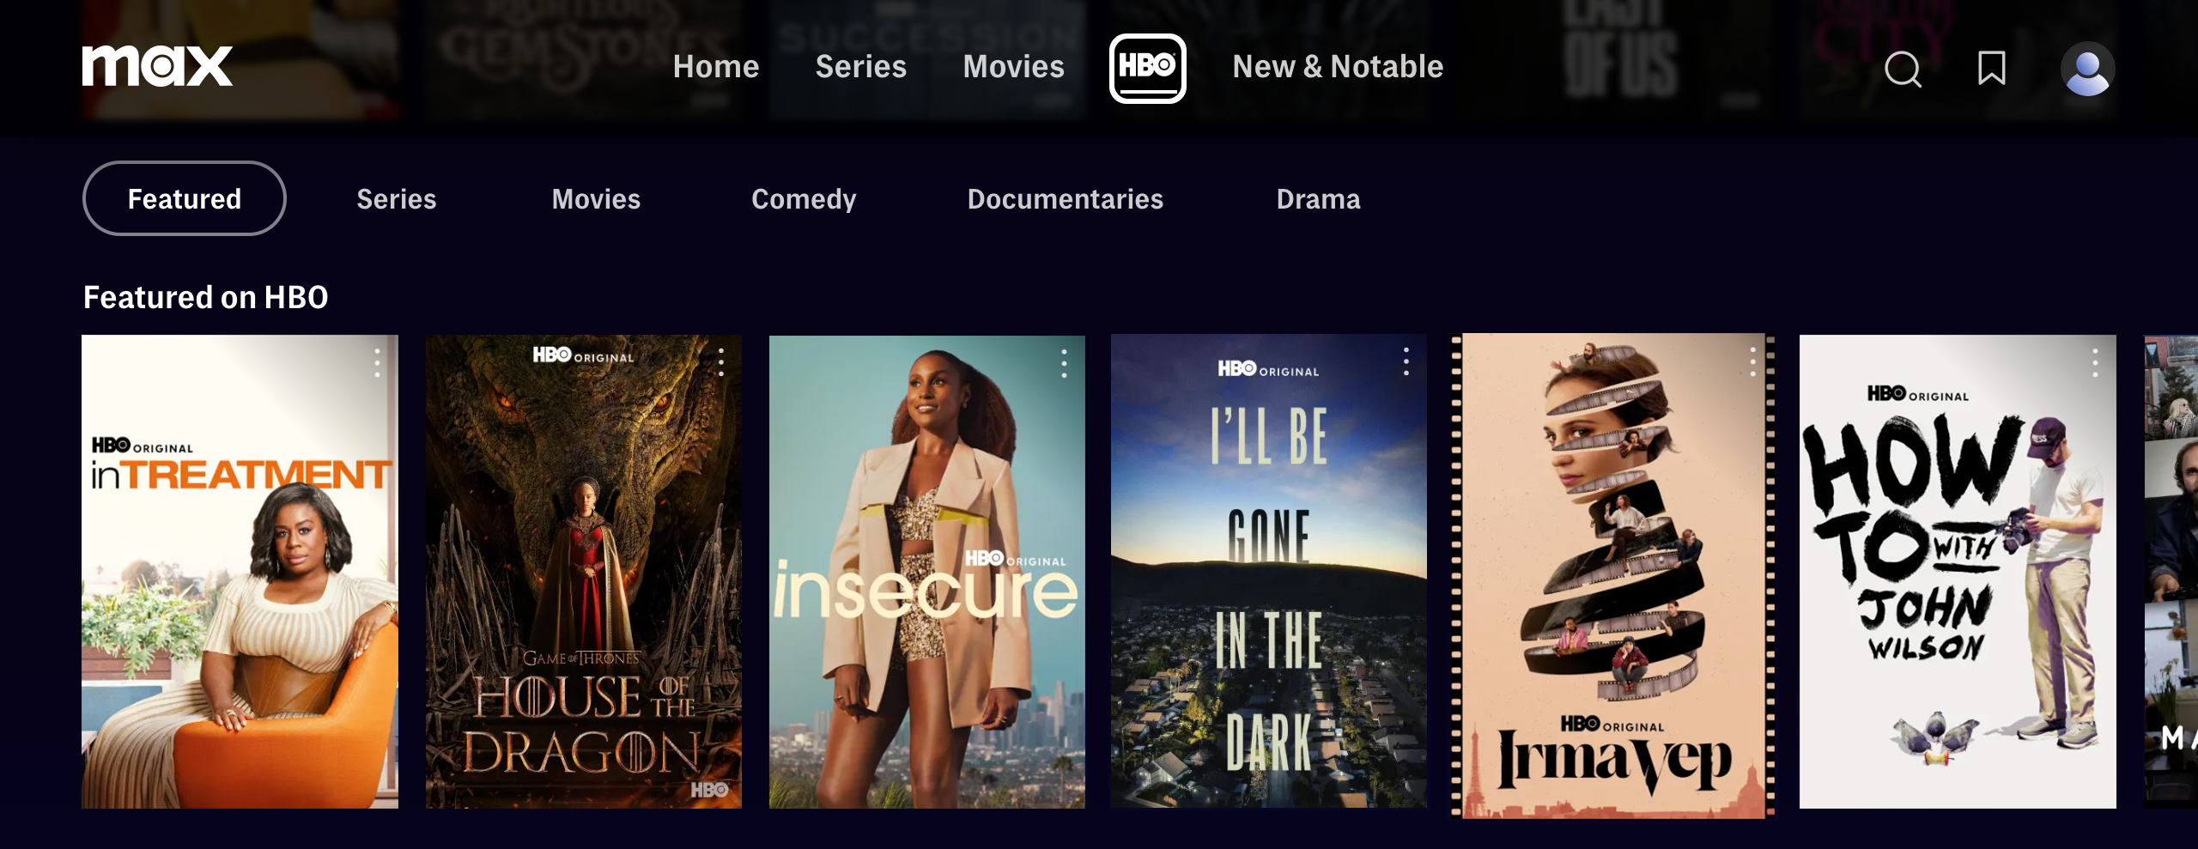
Task: Open three-dot menu on Insecure poster
Action: coord(1064,363)
